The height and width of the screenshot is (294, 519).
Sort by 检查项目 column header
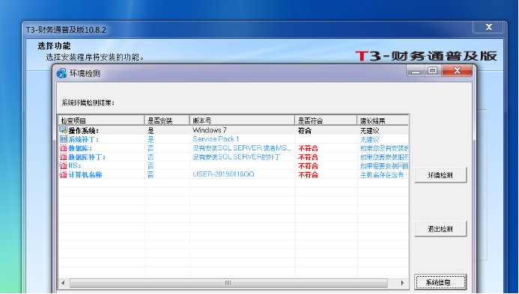tap(101, 120)
